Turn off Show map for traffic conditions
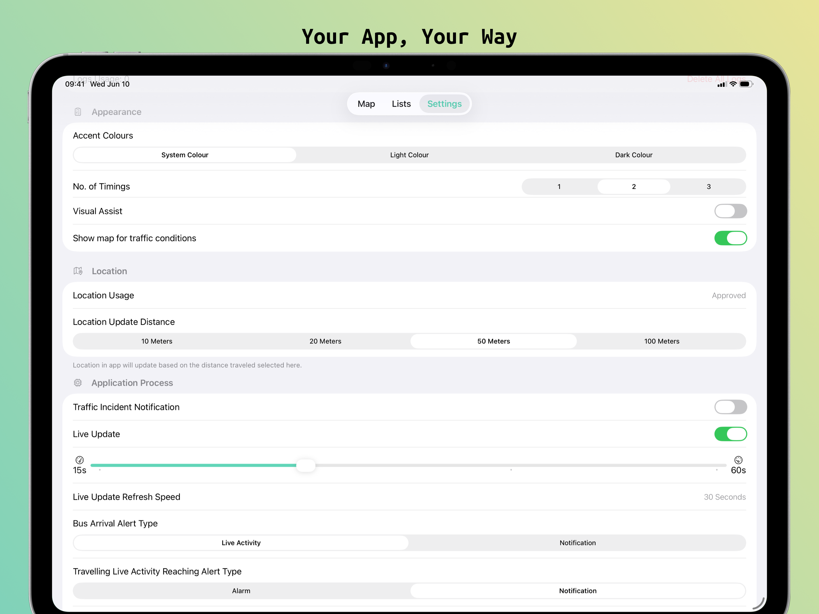819x614 pixels. pyautogui.click(x=731, y=238)
